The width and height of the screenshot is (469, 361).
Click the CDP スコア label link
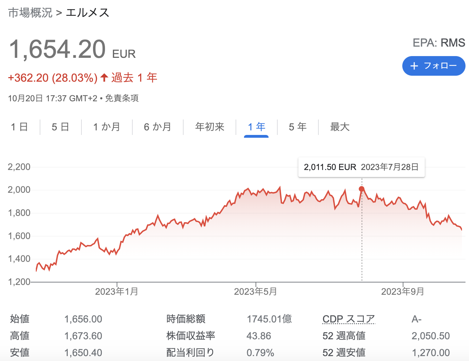(349, 319)
